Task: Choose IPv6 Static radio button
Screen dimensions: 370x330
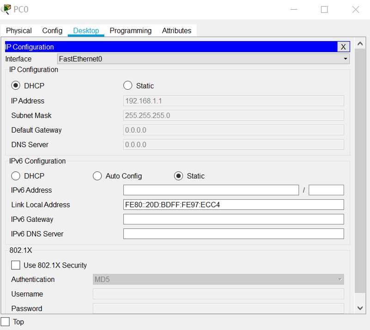Action: 178,176
